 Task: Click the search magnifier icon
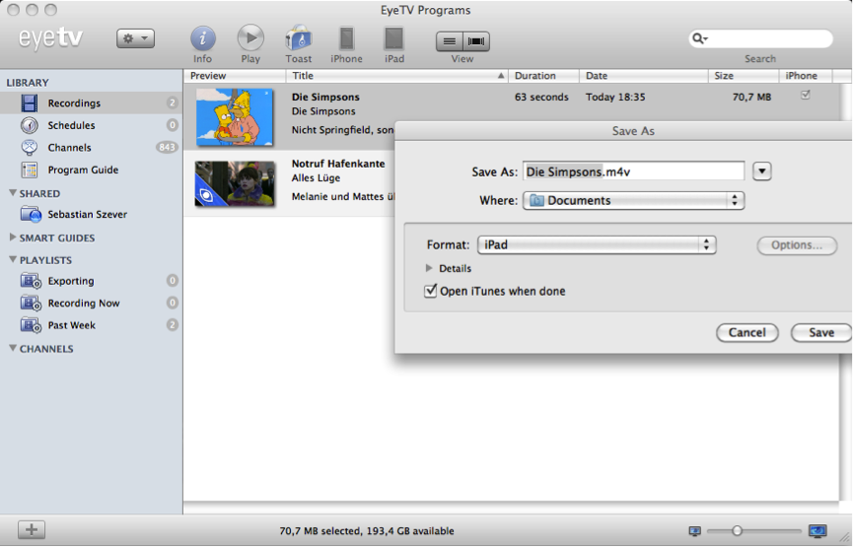pyautogui.click(x=698, y=38)
